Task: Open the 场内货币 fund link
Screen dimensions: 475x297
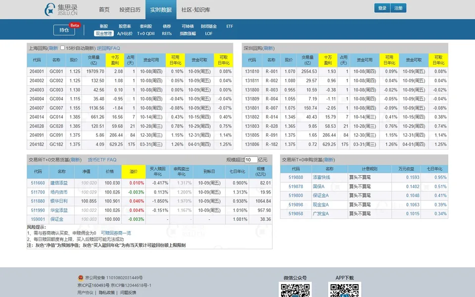Action: [x=59, y=192]
